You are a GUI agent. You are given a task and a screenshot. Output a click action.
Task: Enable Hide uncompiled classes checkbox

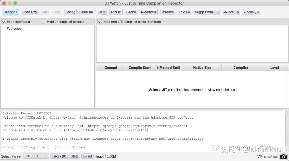(43, 22)
